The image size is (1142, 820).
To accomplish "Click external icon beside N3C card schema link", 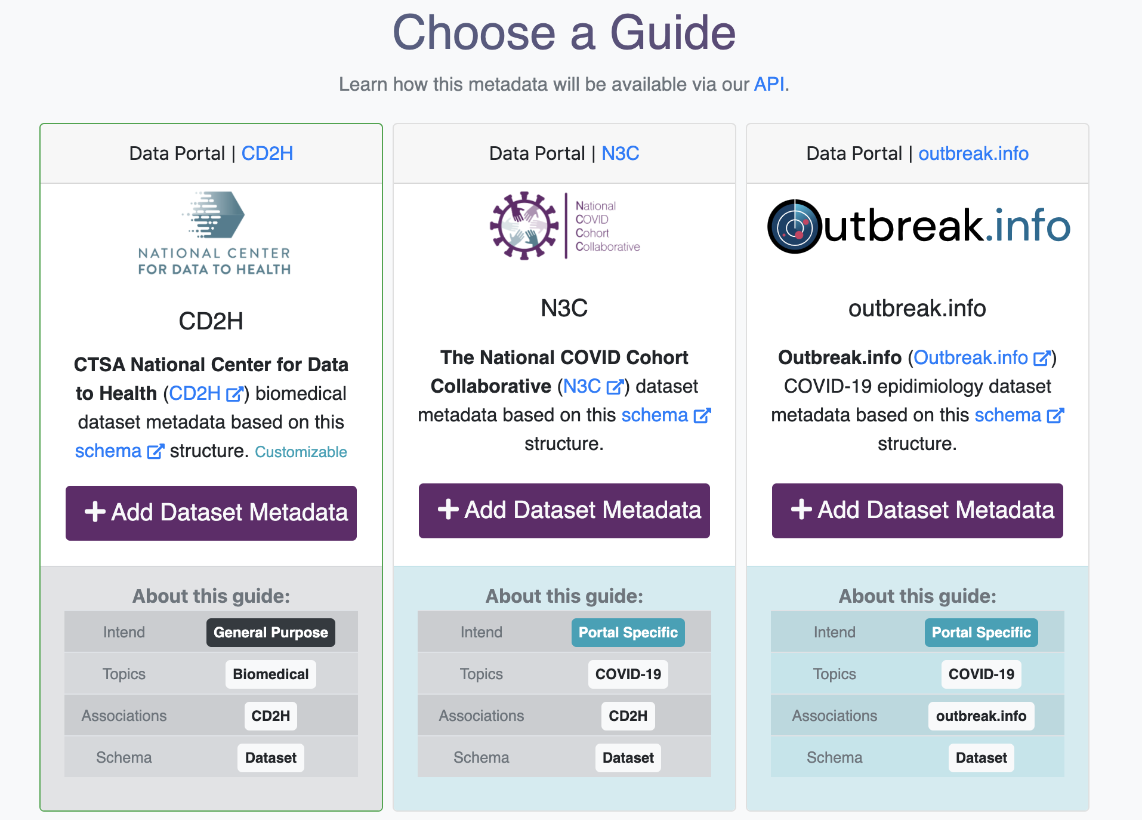I will (x=702, y=416).
